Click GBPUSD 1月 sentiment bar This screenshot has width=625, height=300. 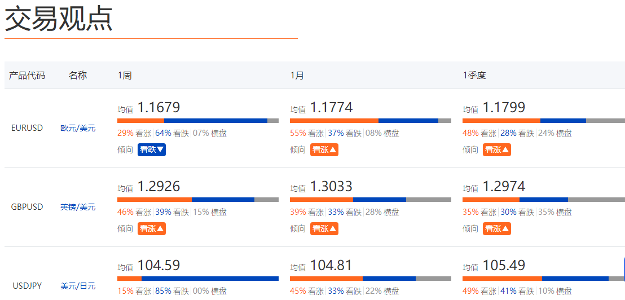(371, 199)
